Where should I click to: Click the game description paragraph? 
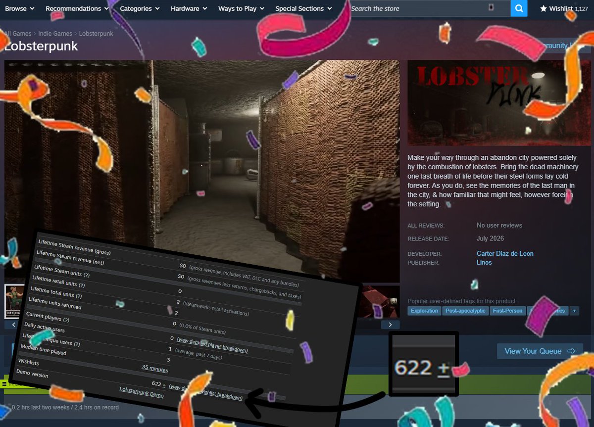click(x=494, y=181)
